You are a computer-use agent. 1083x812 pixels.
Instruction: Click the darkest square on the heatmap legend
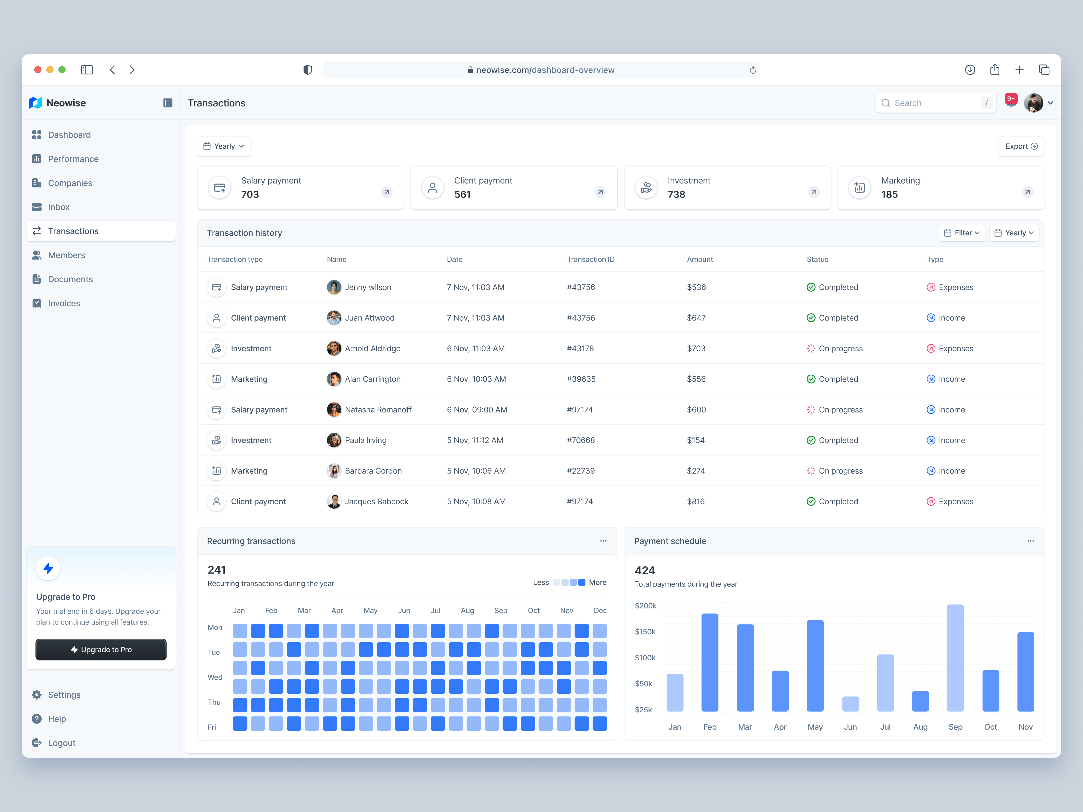coord(582,582)
